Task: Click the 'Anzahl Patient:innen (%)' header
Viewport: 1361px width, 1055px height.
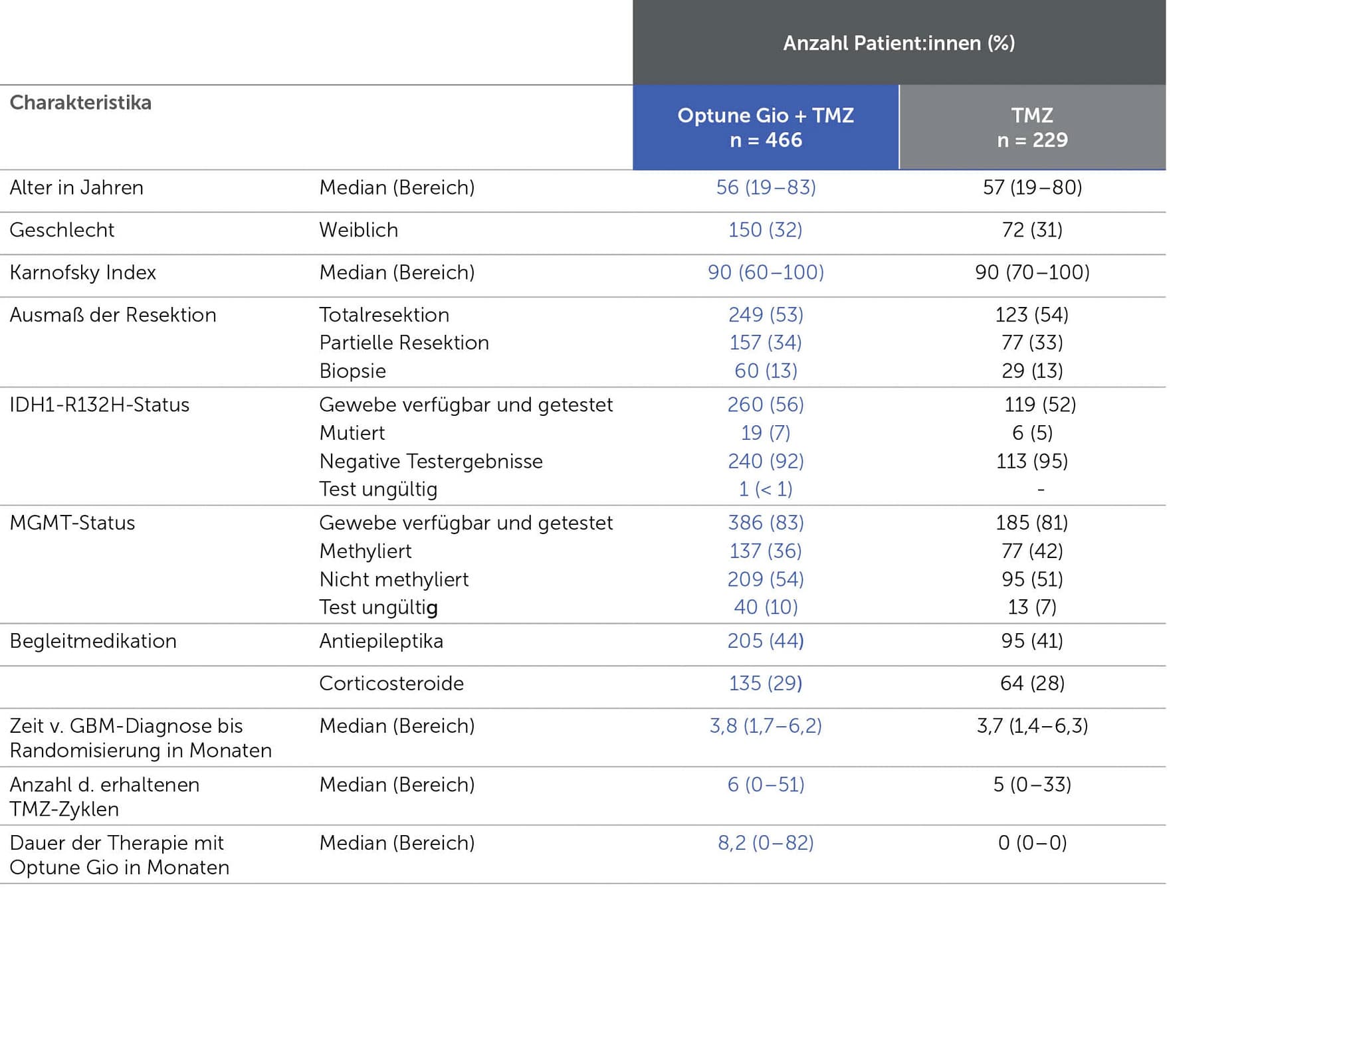Action: (x=898, y=43)
